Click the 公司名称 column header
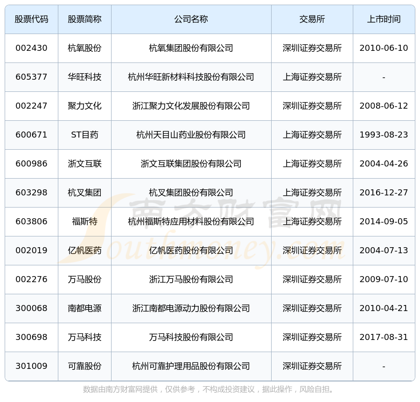Screen dimensions: 420x402 coord(191,19)
